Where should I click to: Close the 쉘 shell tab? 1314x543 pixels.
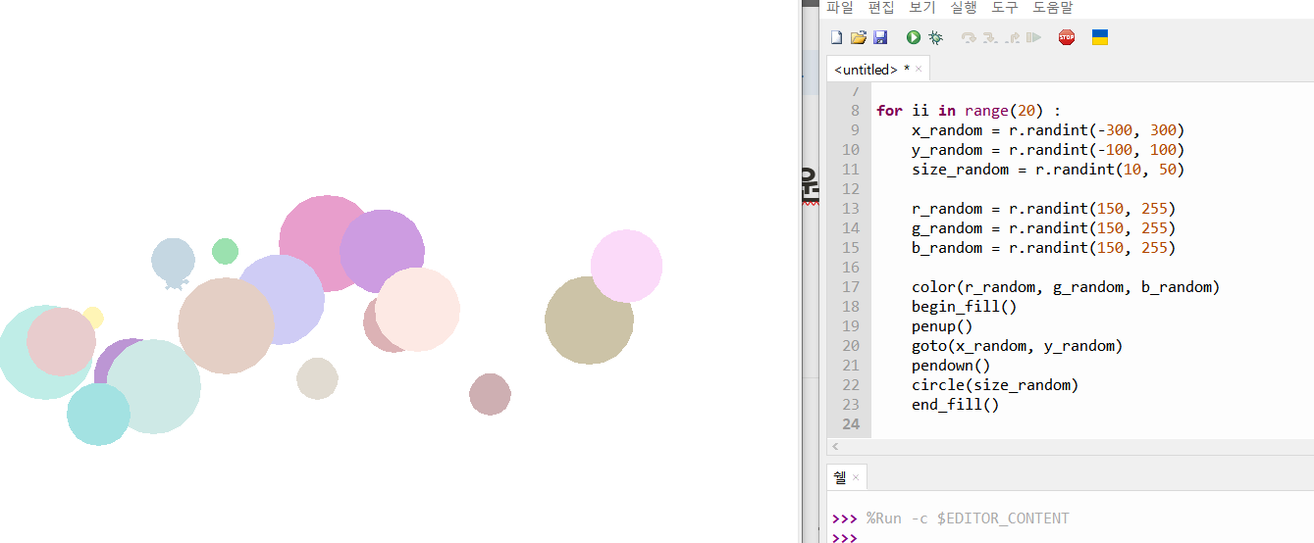coord(856,477)
